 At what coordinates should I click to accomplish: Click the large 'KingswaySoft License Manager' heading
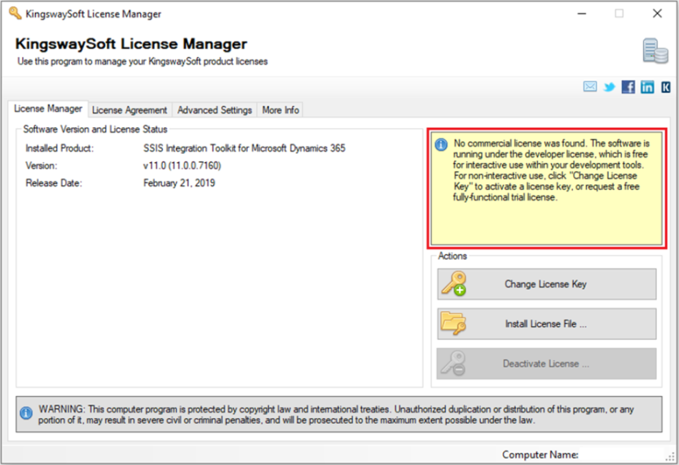point(131,44)
